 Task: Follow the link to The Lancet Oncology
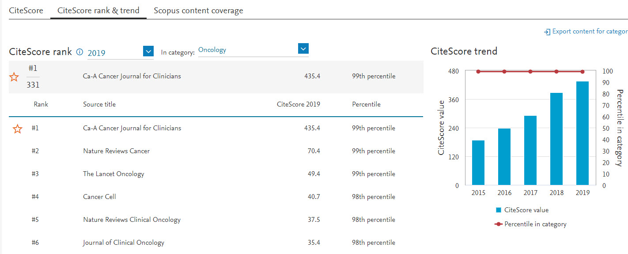pyautogui.click(x=113, y=173)
